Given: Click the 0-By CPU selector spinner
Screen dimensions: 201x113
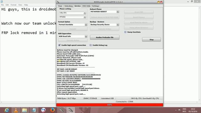Looking at the screenshot, I should 85,13.
